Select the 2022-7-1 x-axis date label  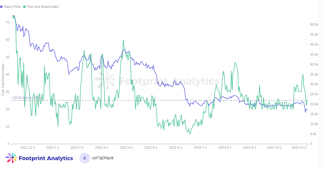[200, 148]
